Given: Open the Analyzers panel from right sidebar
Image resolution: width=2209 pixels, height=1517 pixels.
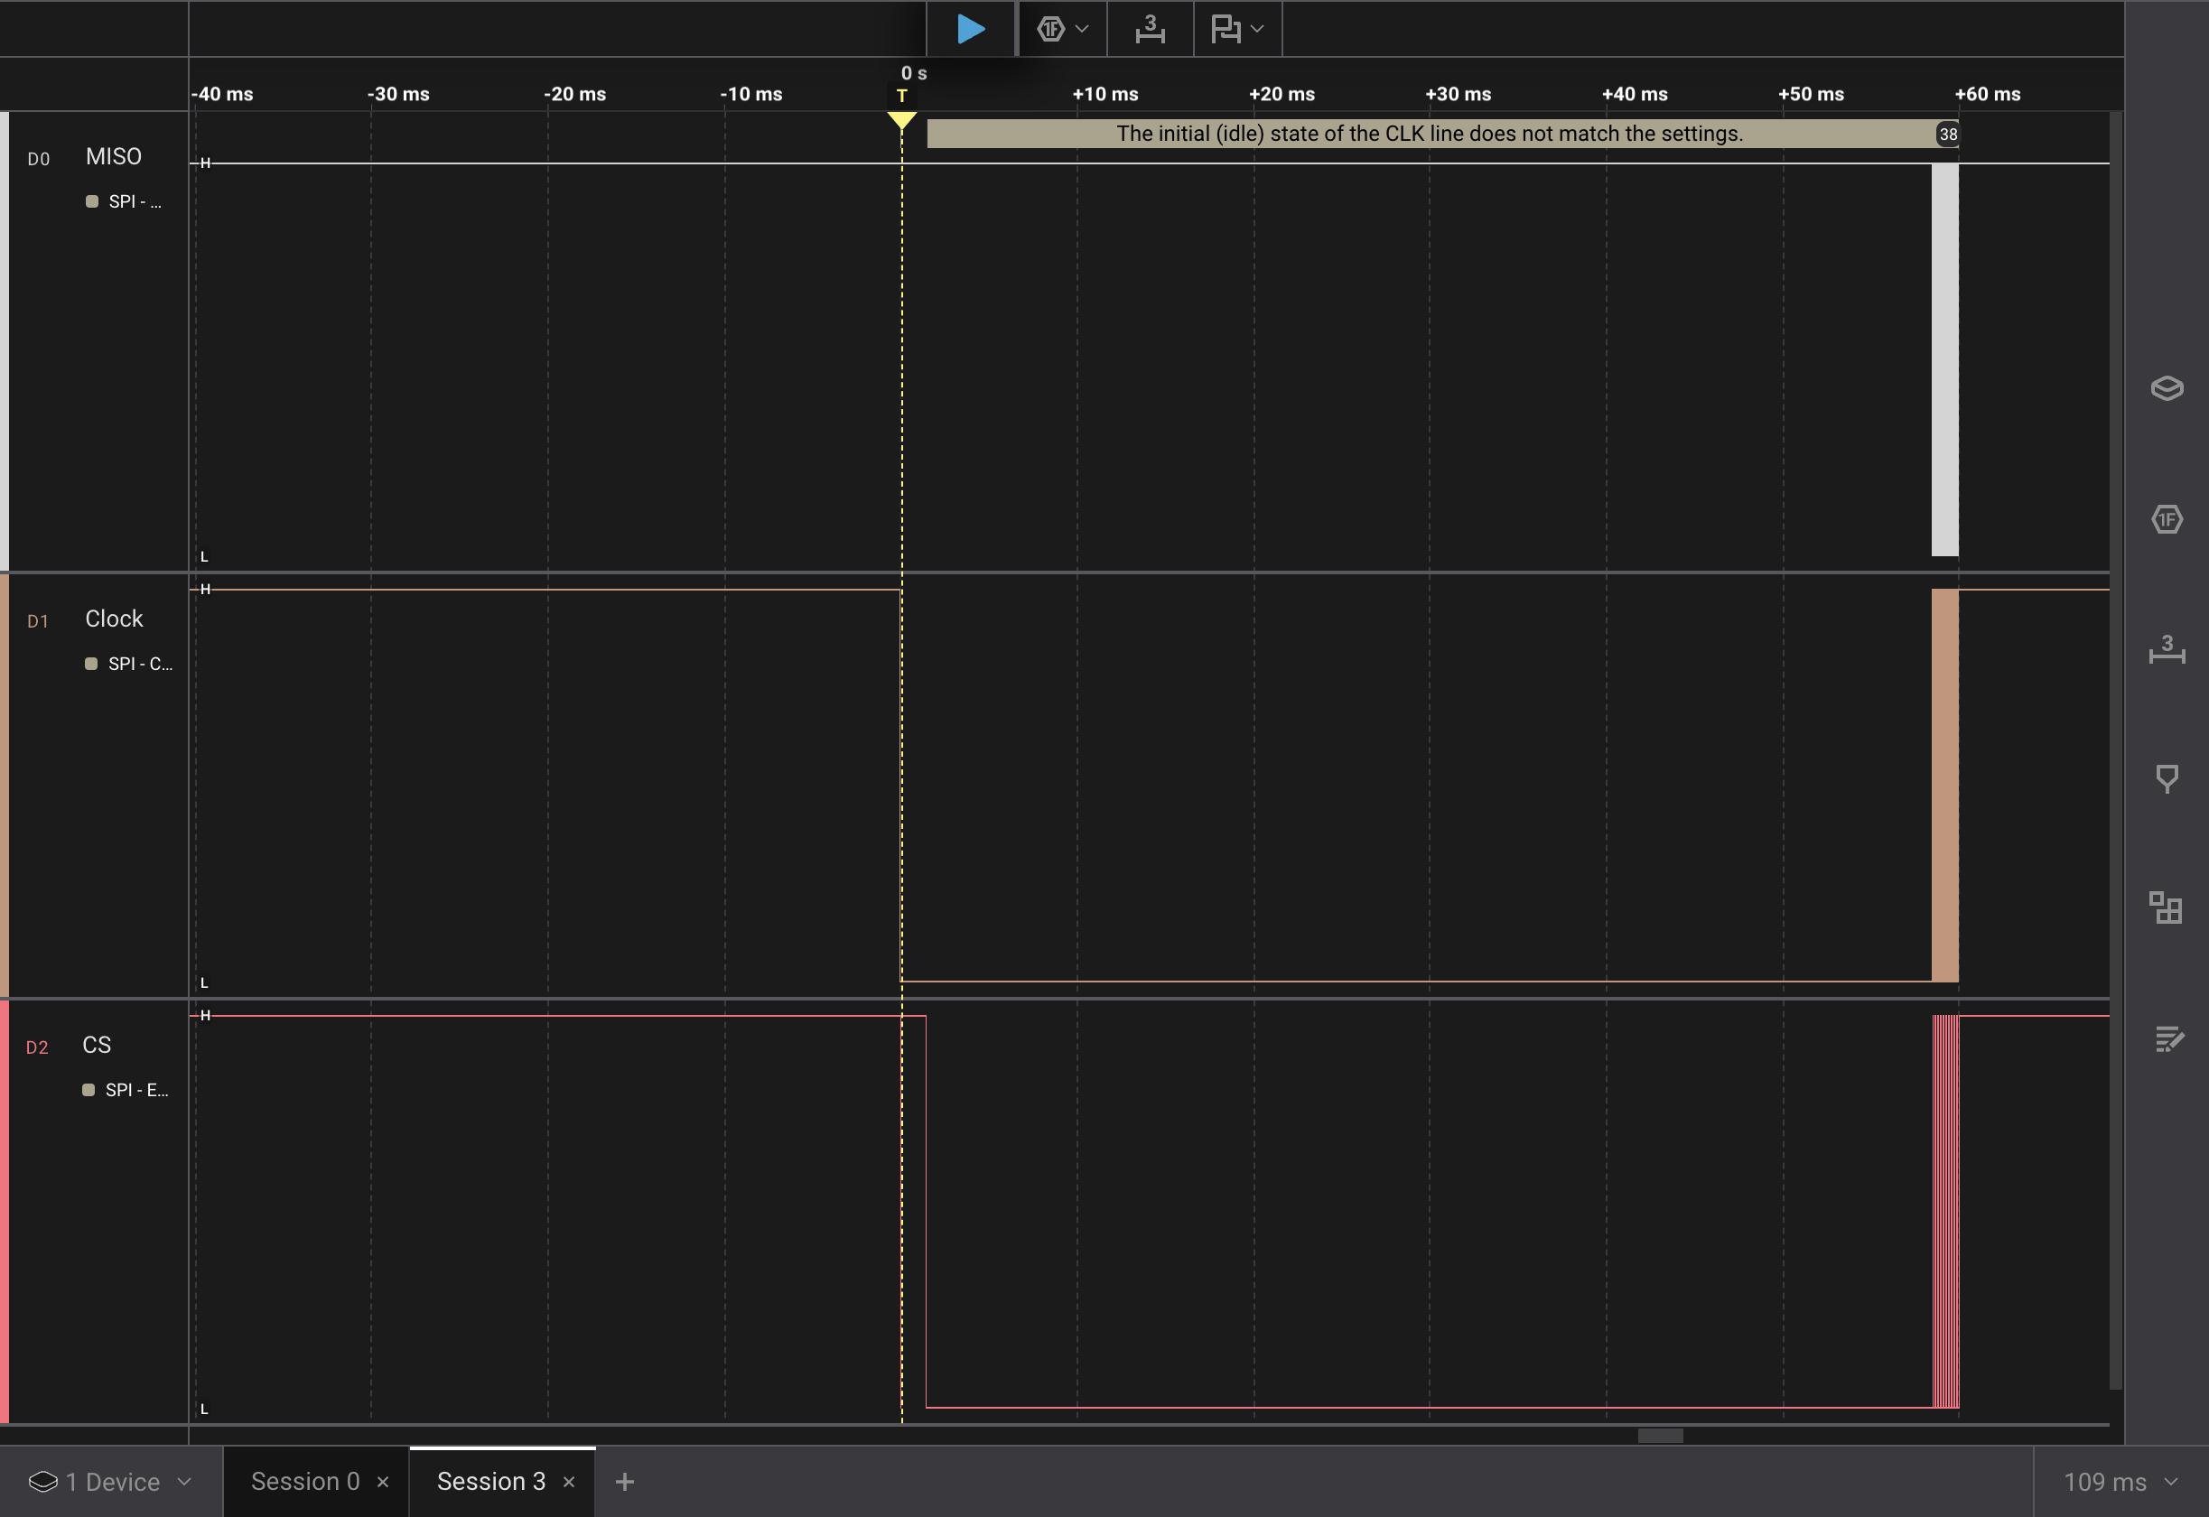Looking at the screenshot, I should 2167,519.
